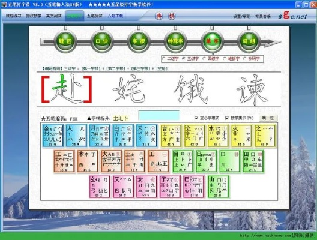Click the 田 key card (24 L)

click(253, 161)
